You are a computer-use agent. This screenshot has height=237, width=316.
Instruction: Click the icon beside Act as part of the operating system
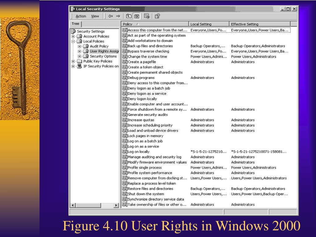125,35
